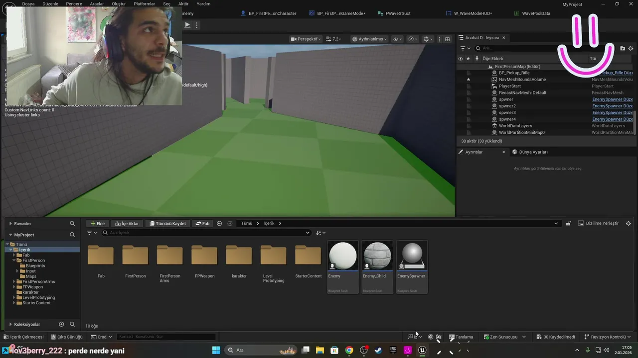Open Google Chrome from the taskbar

[x=349, y=350]
